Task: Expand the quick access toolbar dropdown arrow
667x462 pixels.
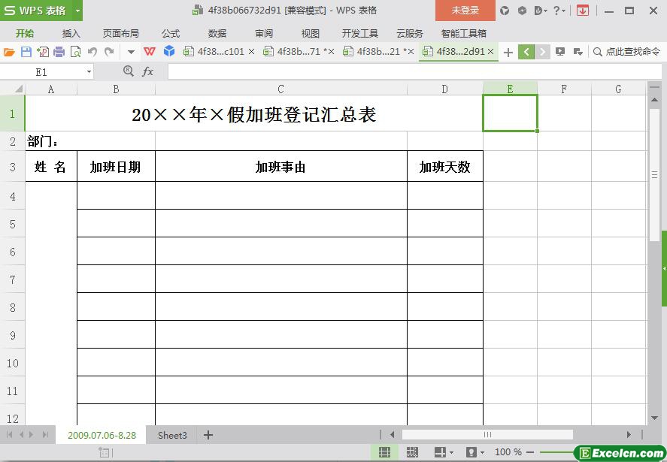Action: (131, 52)
